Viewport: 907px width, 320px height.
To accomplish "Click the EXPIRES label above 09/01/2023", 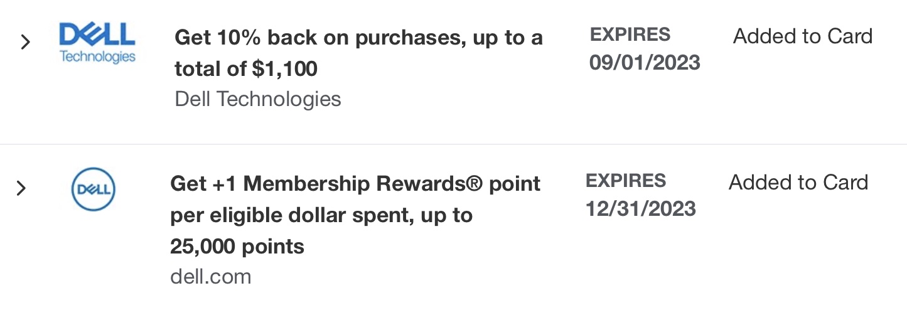I will [x=630, y=35].
